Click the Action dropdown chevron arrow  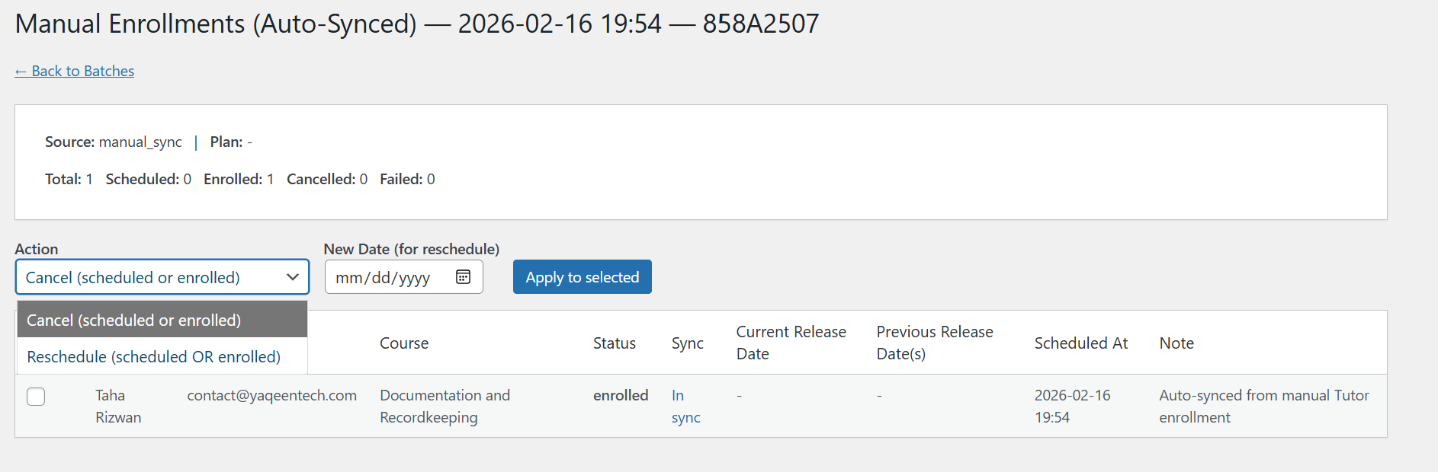pos(293,277)
